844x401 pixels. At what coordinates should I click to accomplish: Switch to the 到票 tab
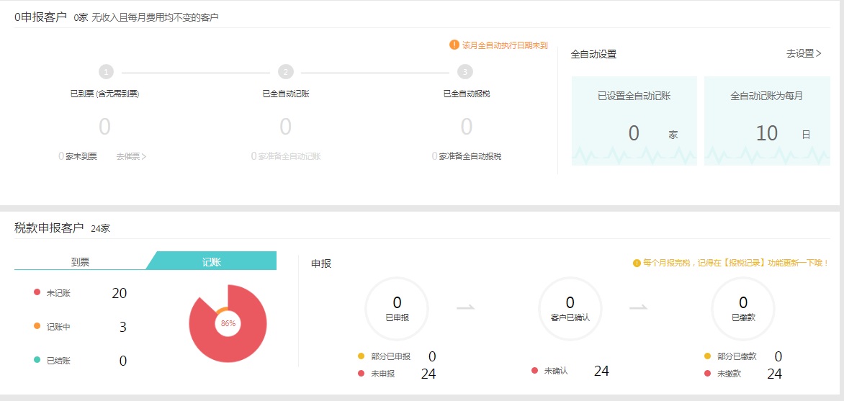point(80,261)
